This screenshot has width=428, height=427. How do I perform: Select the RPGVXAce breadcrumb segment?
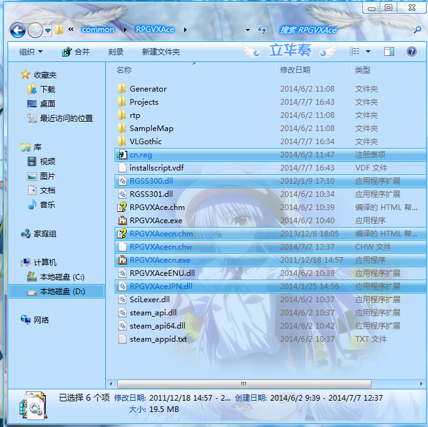[155, 29]
